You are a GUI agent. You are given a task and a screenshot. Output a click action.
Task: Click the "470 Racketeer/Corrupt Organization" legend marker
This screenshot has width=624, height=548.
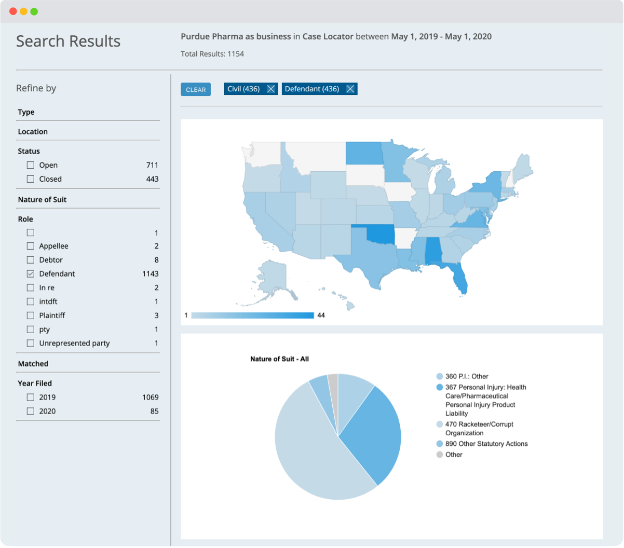(x=439, y=424)
